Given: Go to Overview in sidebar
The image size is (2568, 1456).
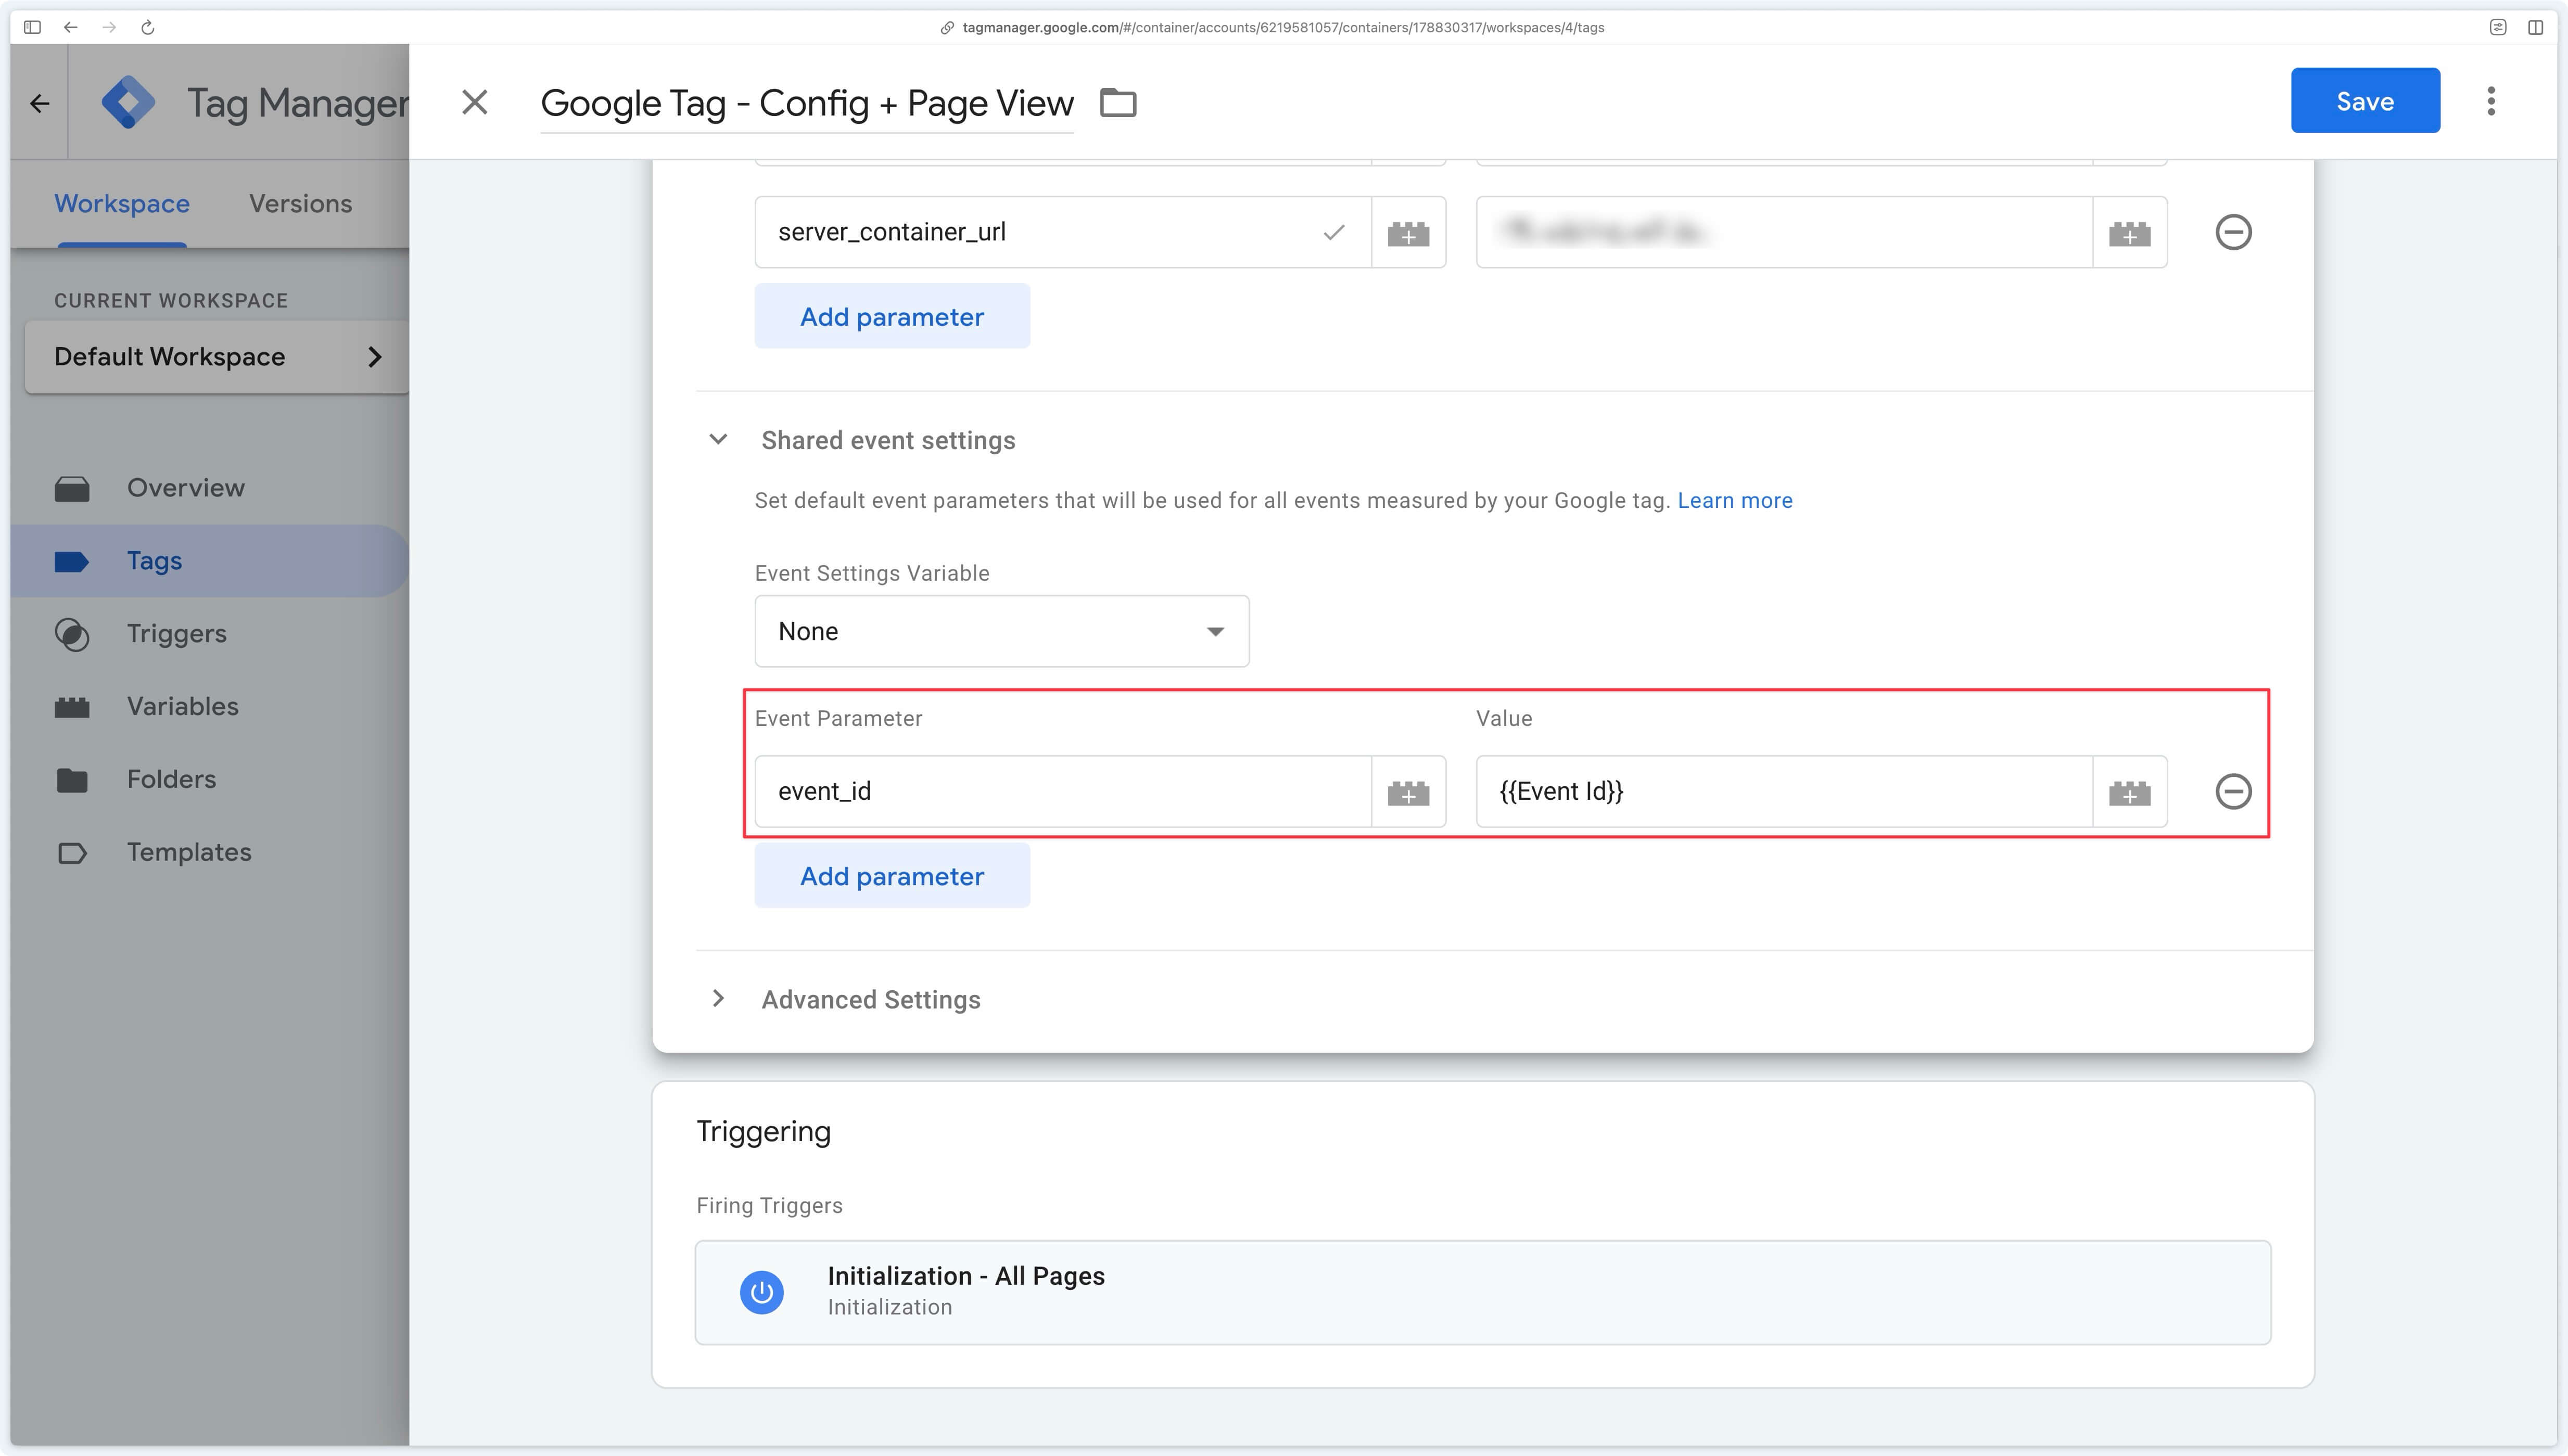Looking at the screenshot, I should pyautogui.click(x=186, y=488).
